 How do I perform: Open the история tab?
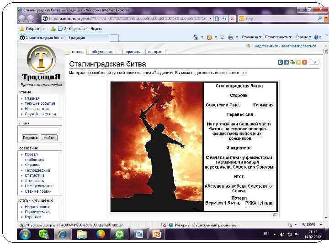[x=155, y=51]
